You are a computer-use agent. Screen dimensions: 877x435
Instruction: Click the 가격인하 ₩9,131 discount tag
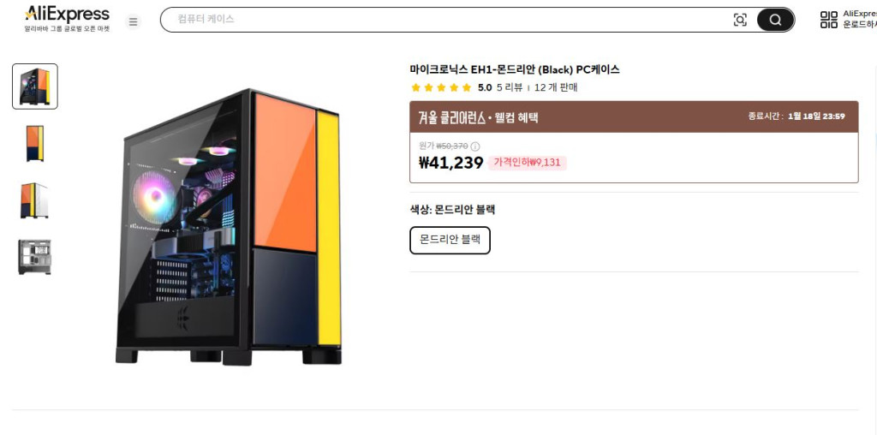pyautogui.click(x=528, y=163)
